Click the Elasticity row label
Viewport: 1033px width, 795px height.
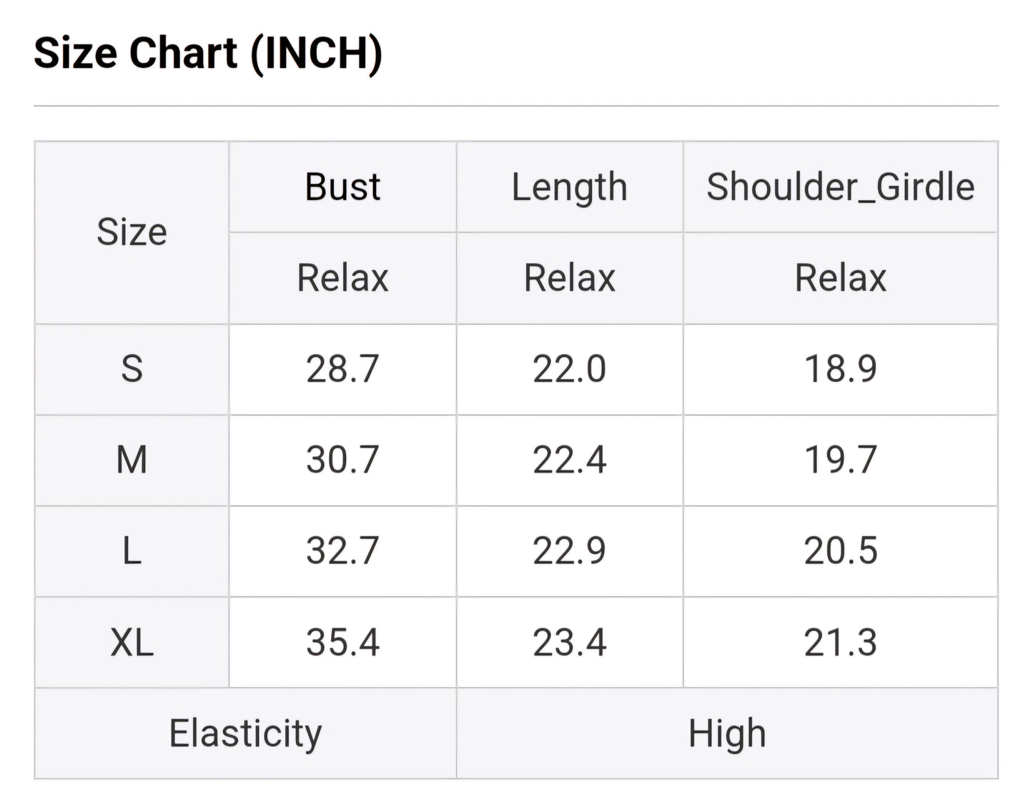click(x=245, y=734)
